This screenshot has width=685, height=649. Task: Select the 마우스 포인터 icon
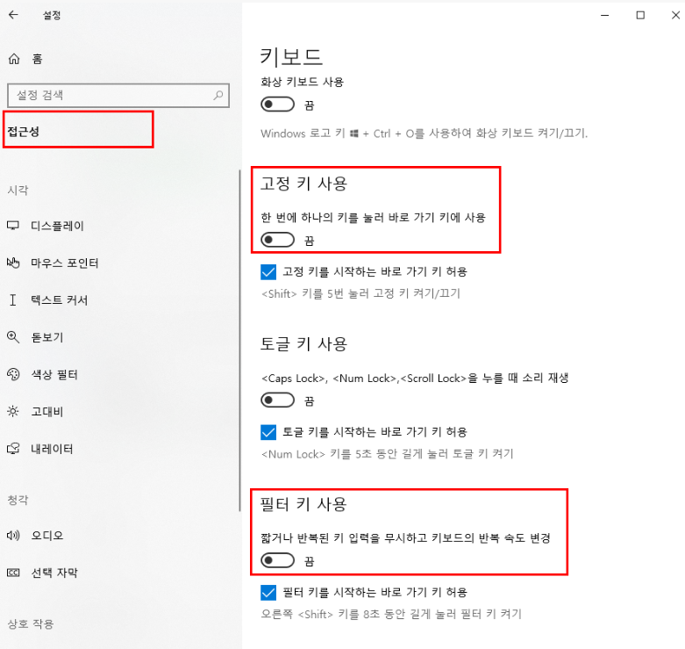pyautogui.click(x=13, y=263)
